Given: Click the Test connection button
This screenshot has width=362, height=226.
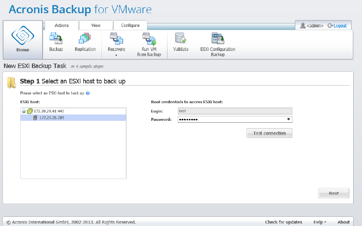Looking at the screenshot, I should pos(269,133).
